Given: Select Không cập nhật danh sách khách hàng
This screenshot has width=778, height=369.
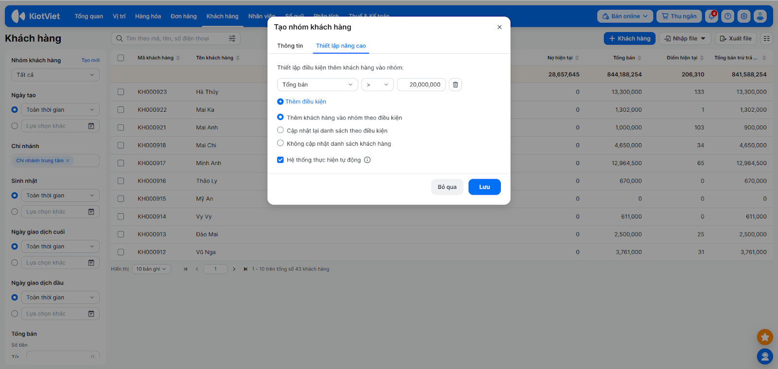Looking at the screenshot, I should click(281, 143).
